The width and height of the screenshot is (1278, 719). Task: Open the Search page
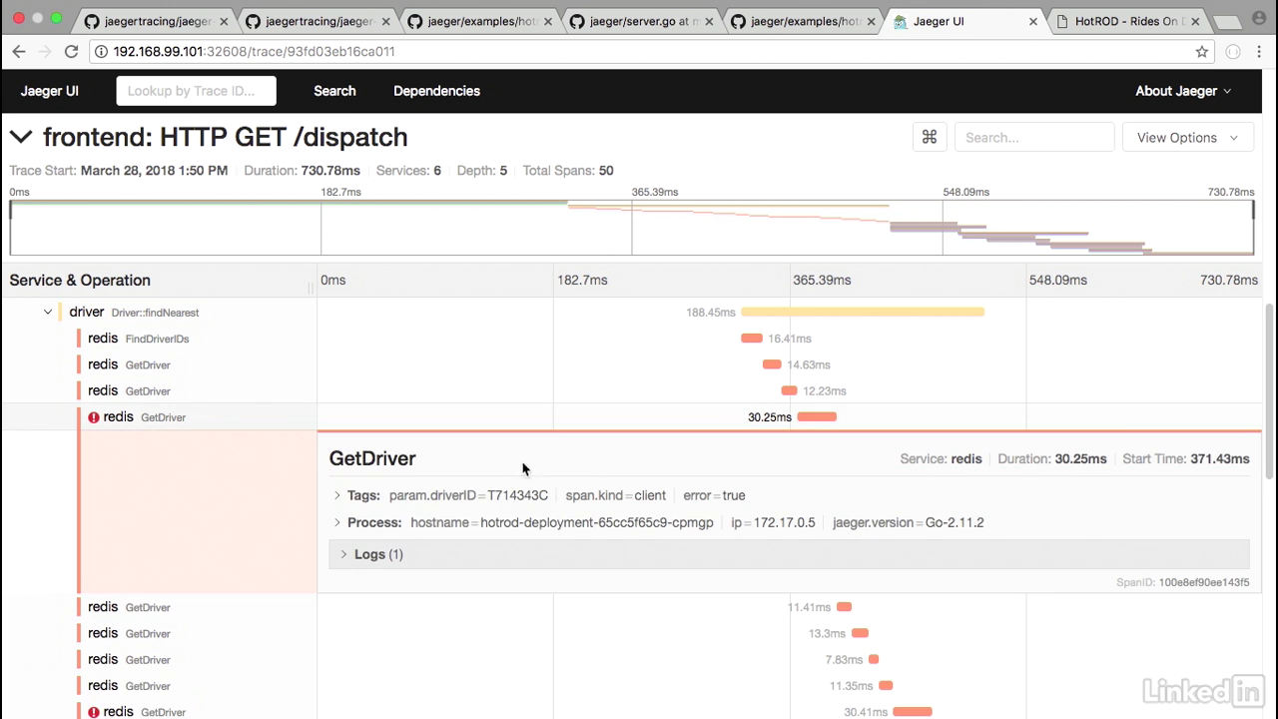(x=334, y=91)
